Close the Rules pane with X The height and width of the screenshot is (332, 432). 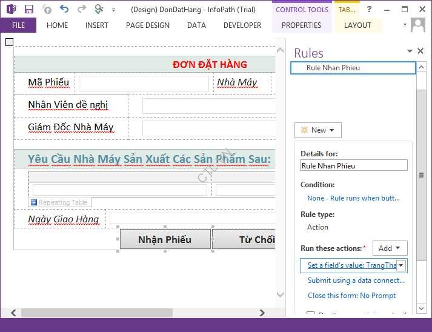[420, 51]
